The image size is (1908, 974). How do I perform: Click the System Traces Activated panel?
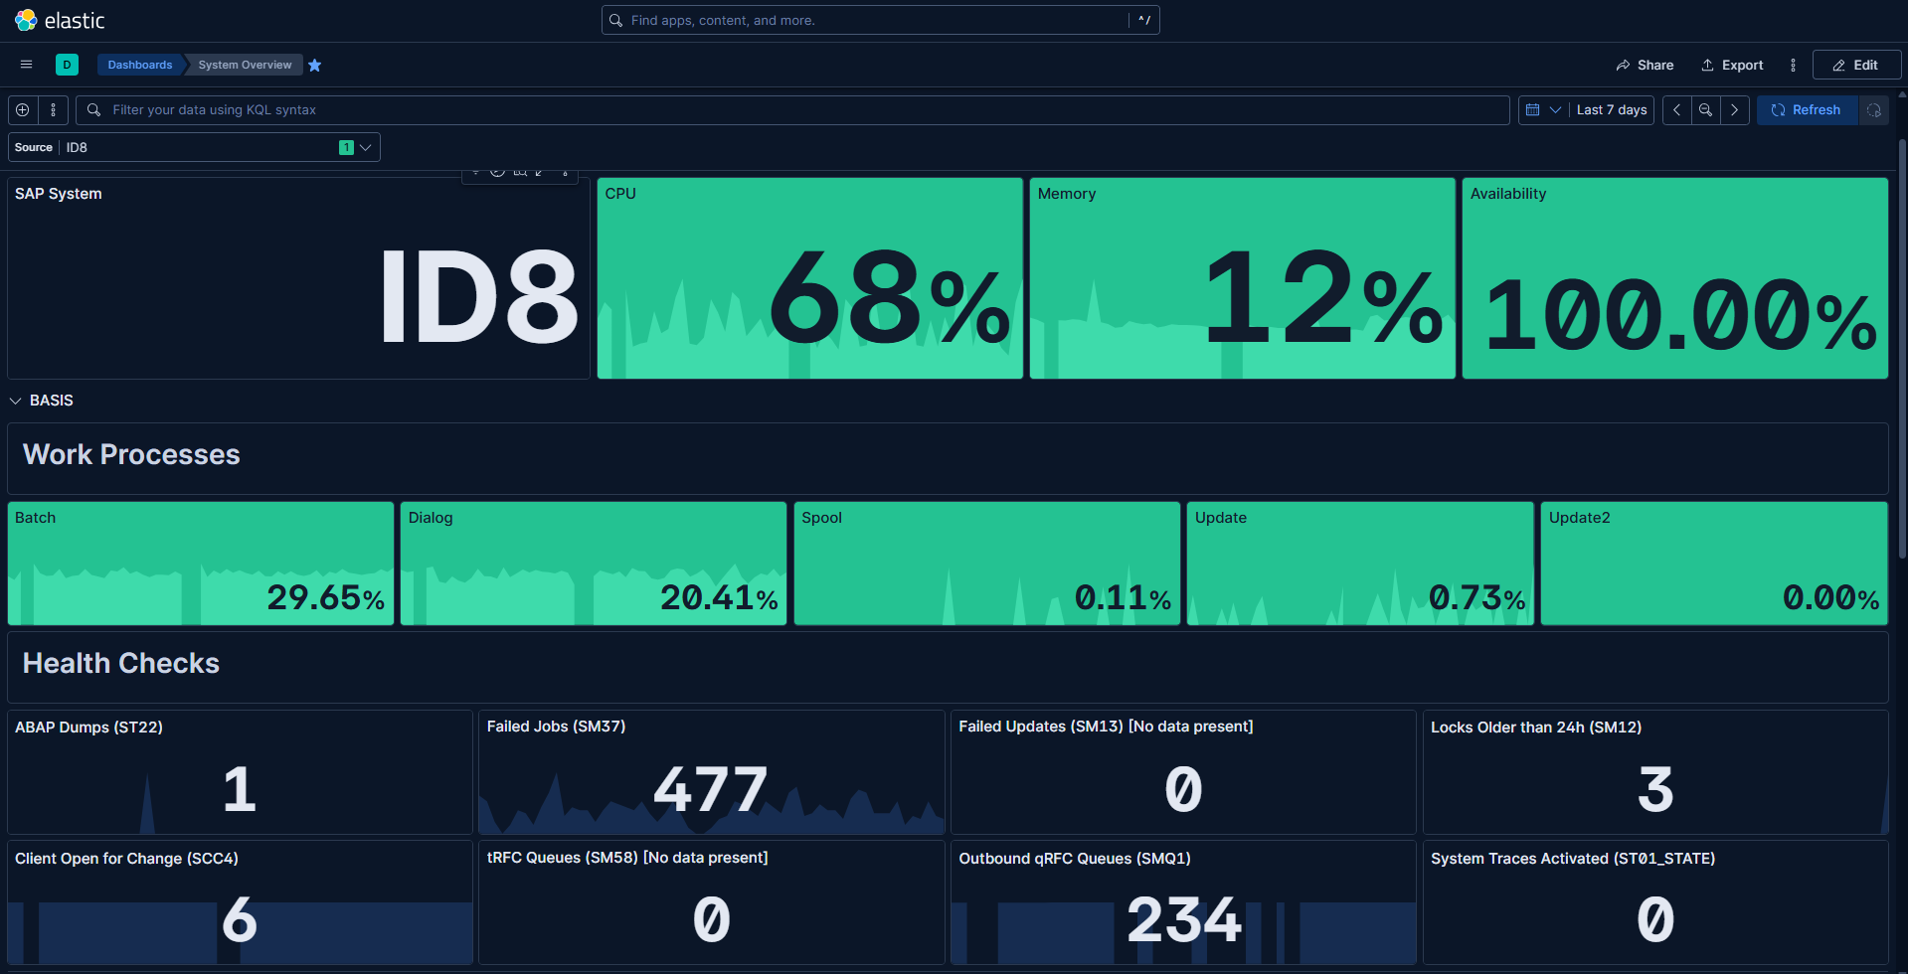1655,902
